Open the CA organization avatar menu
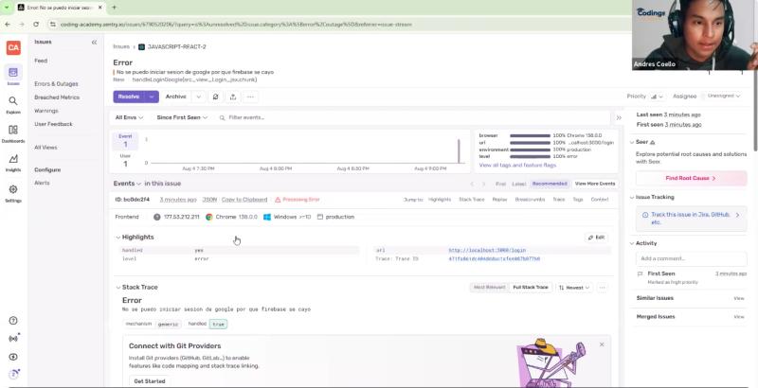Image resolution: width=758 pixels, height=388 pixels. click(13, 47)
